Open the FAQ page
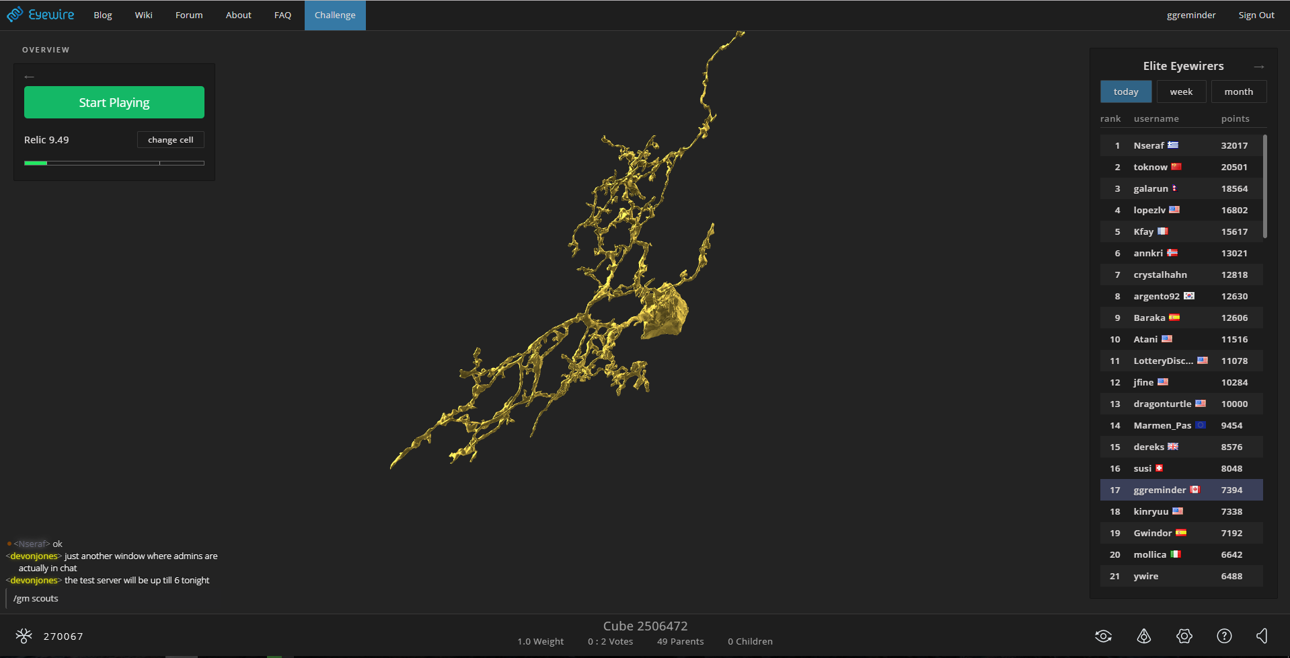 [283, 15]
